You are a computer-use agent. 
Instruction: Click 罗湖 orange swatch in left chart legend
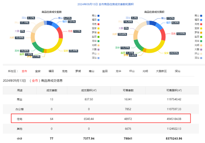(x=98, y=32)
